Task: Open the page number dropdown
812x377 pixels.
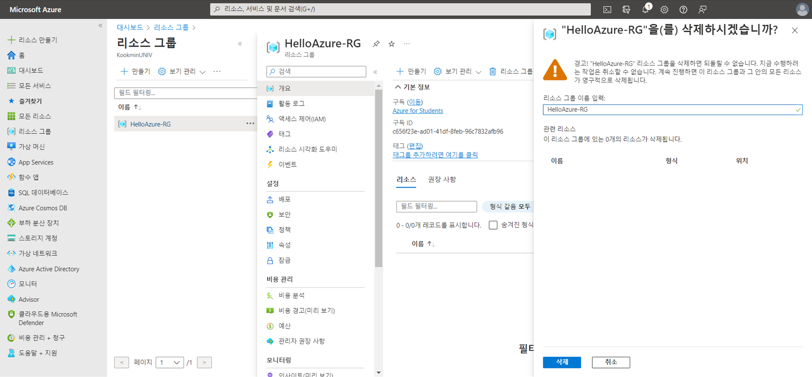Action: [170, 362]
